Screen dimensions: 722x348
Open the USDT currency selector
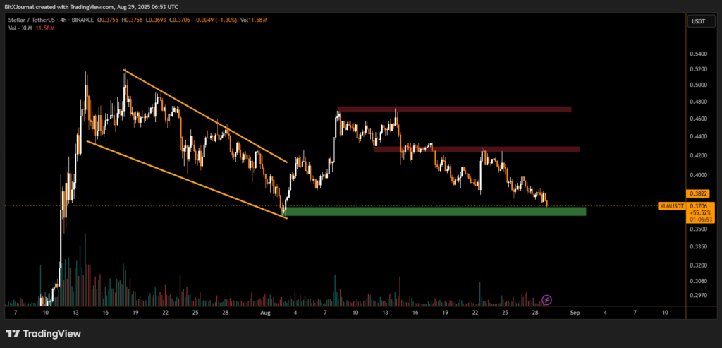697,22
